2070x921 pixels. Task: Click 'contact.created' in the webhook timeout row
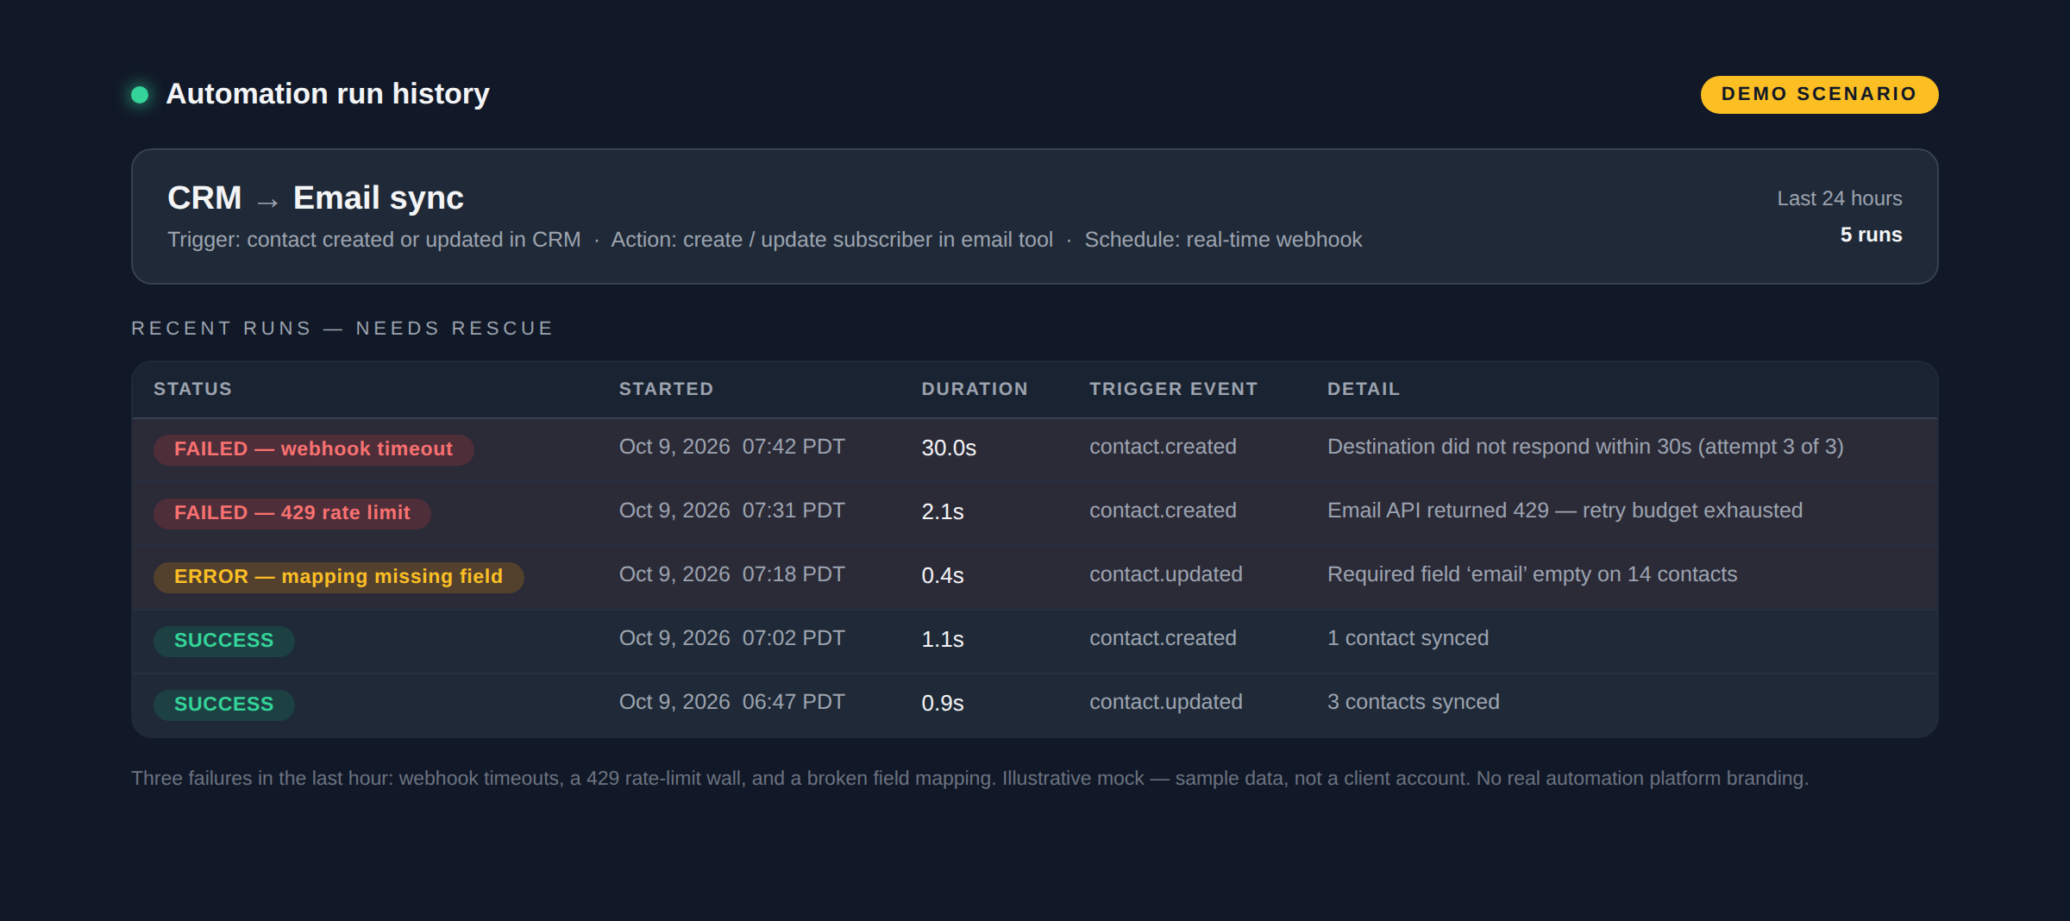(1163, 447)
